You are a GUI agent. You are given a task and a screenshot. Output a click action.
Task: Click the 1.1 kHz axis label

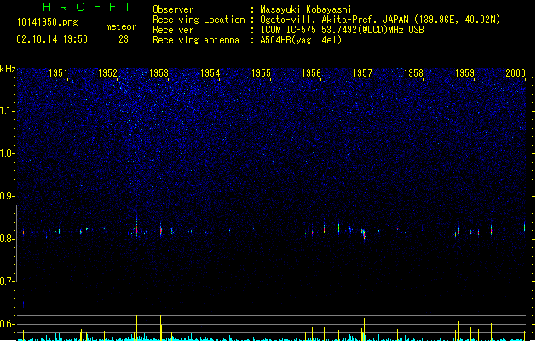tap(8, 111)
